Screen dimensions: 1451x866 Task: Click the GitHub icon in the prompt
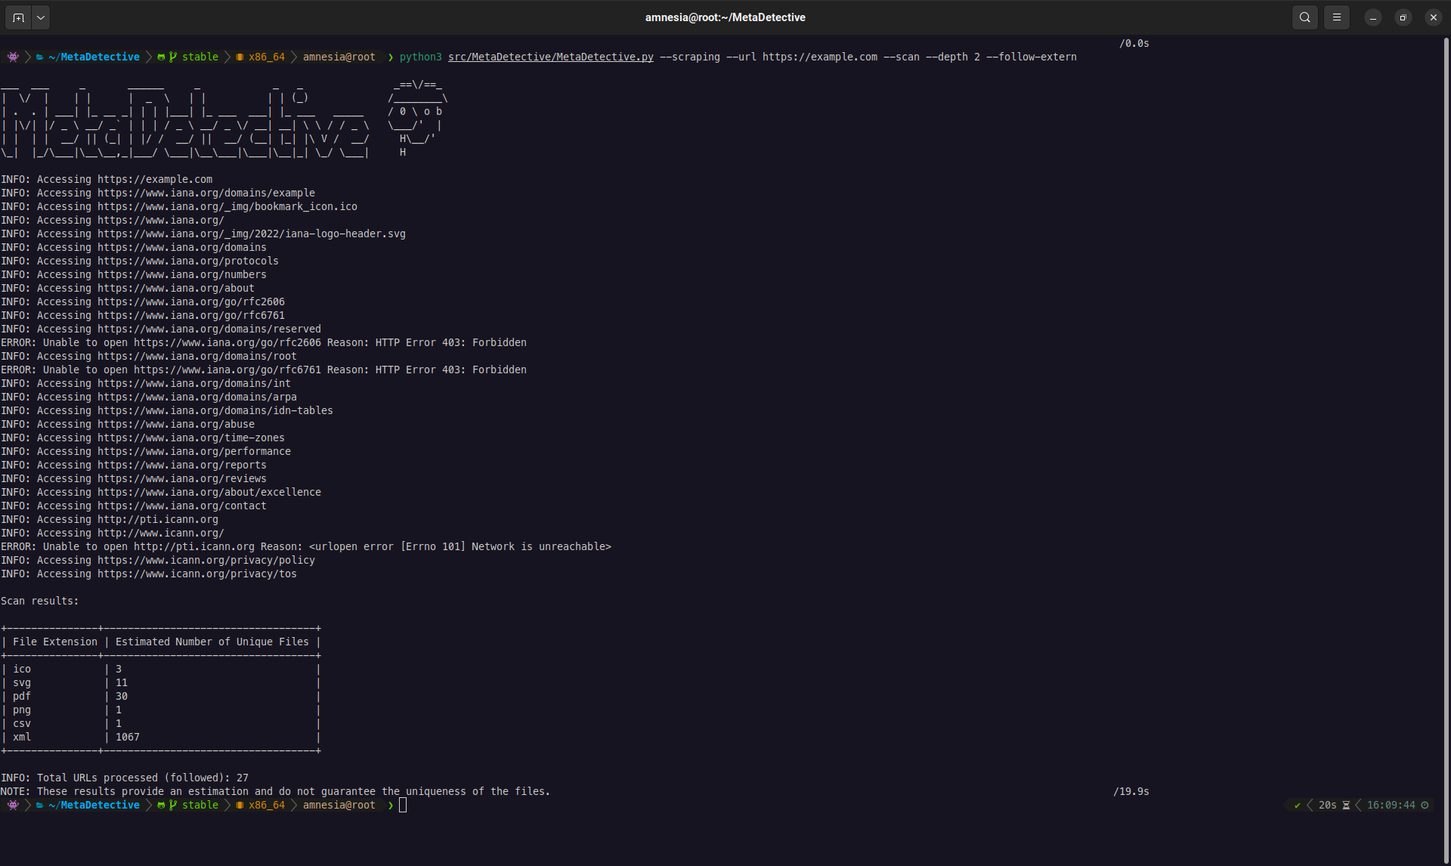pos(161,57)
